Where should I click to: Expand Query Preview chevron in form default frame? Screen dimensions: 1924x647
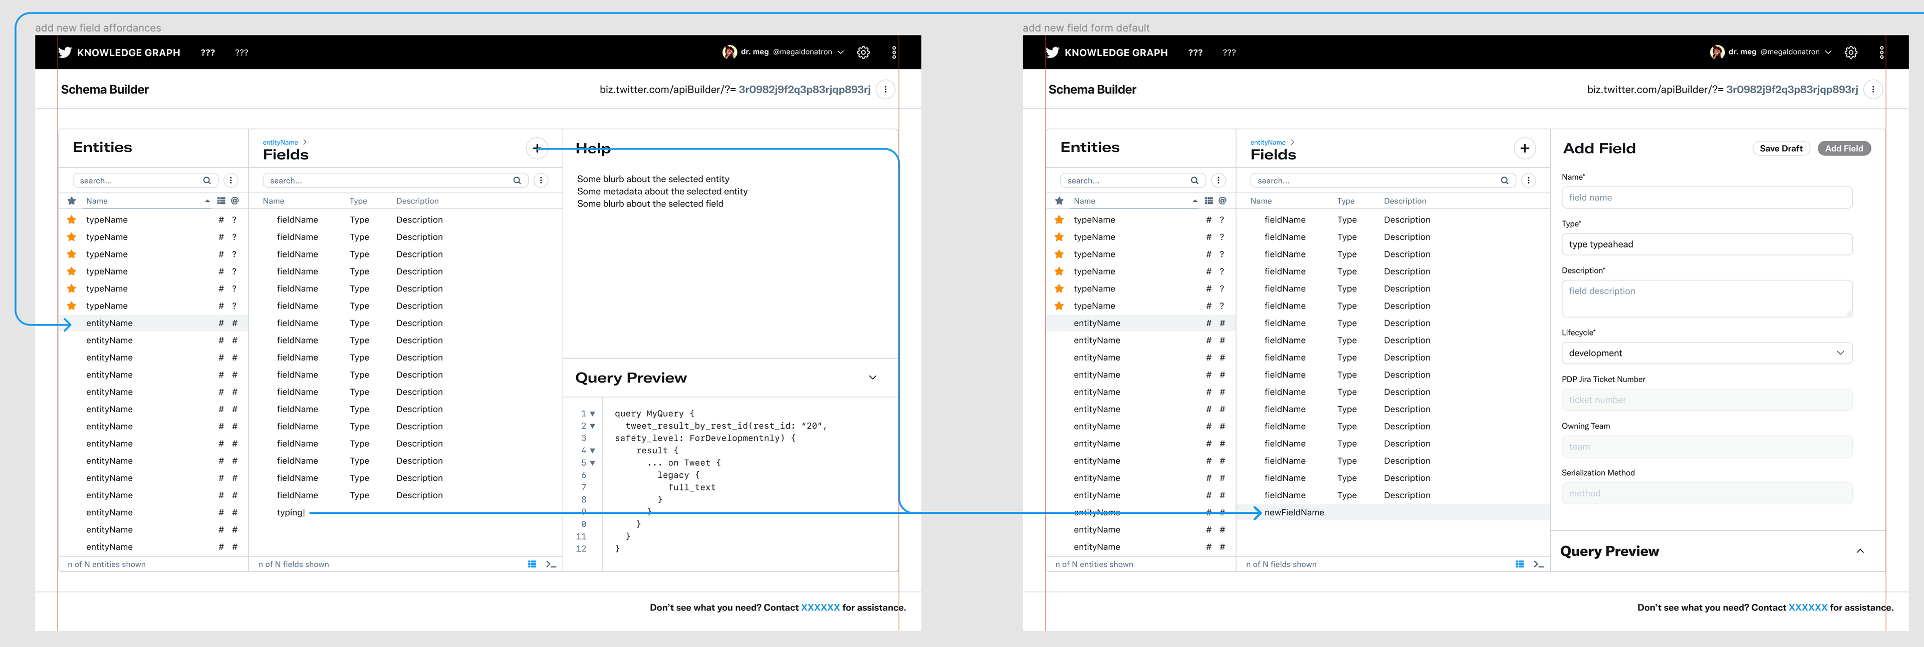1860,551
